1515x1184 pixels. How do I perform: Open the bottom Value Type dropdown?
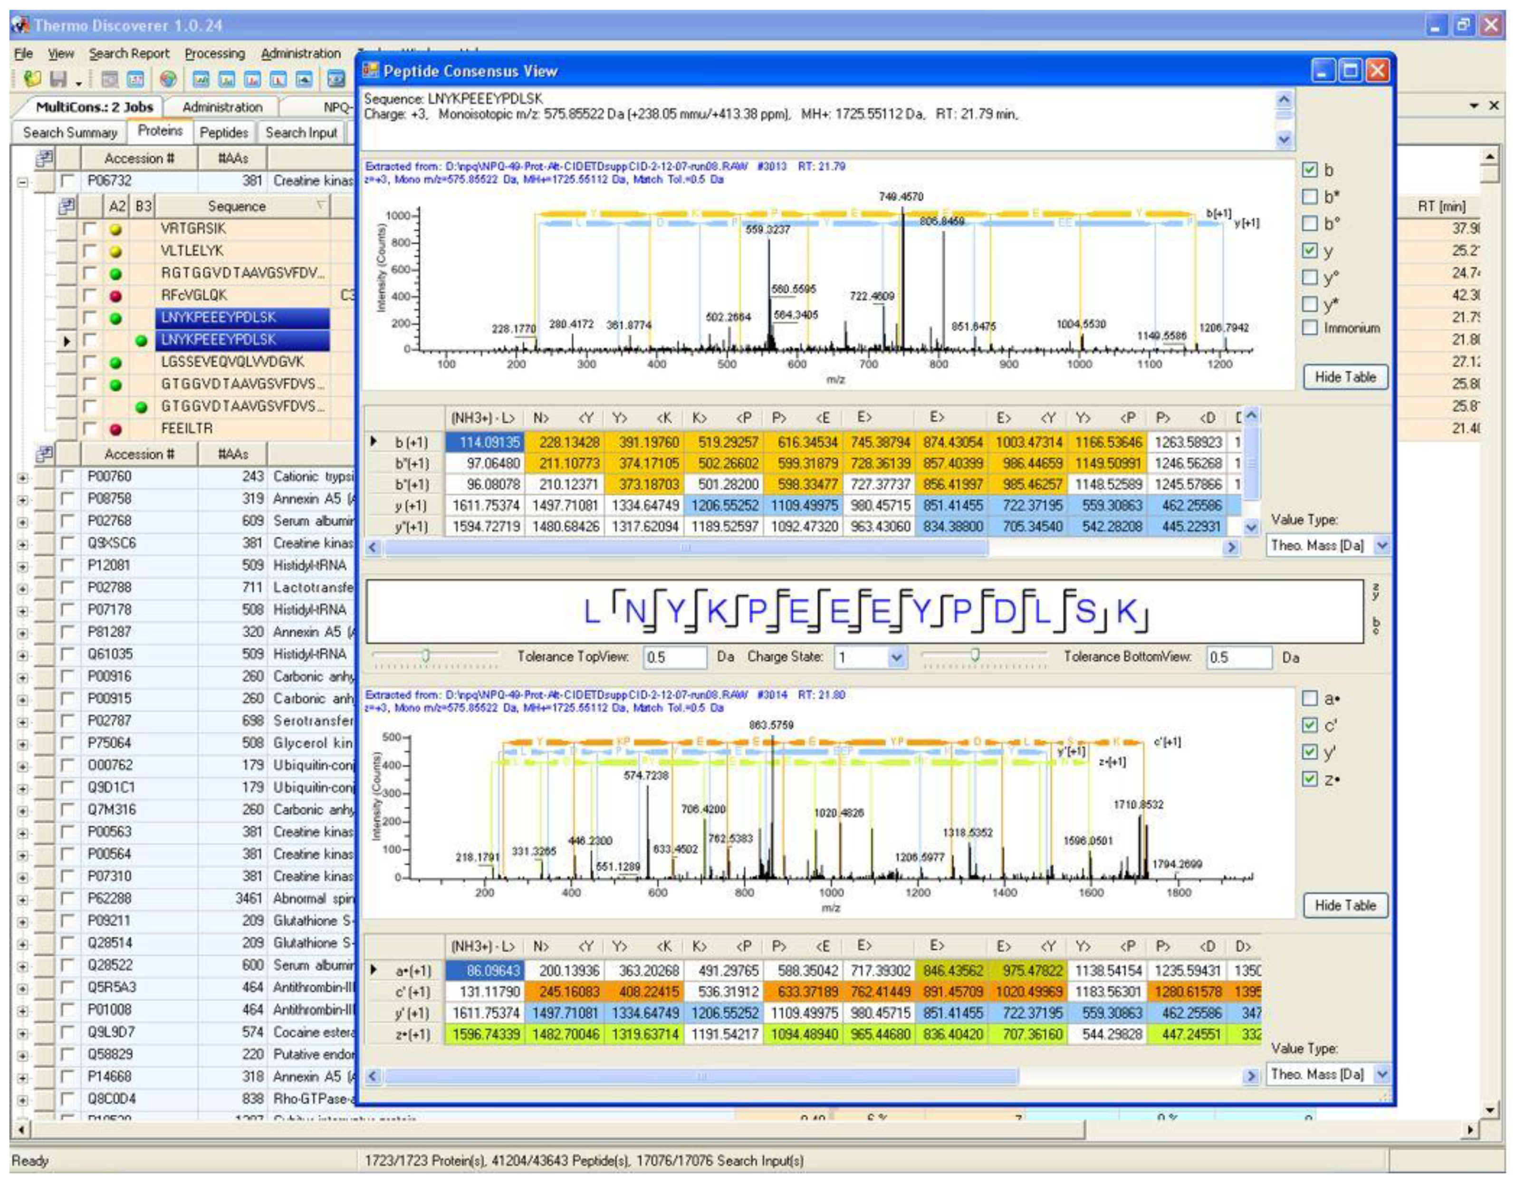[x=1382, y=1074]
